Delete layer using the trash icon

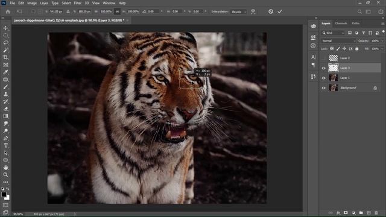tap(376, 213)
